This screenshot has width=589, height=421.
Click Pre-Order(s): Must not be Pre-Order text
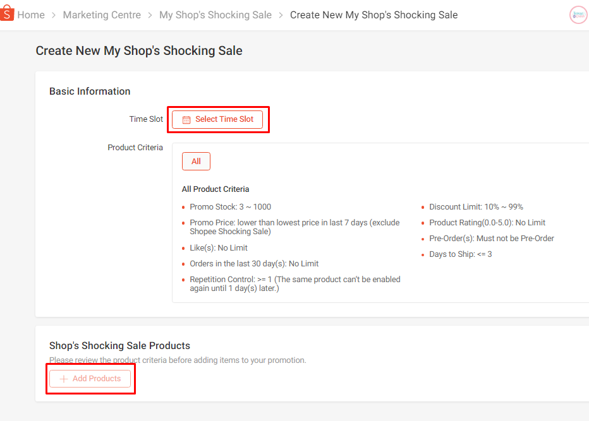tap(492, 238)
